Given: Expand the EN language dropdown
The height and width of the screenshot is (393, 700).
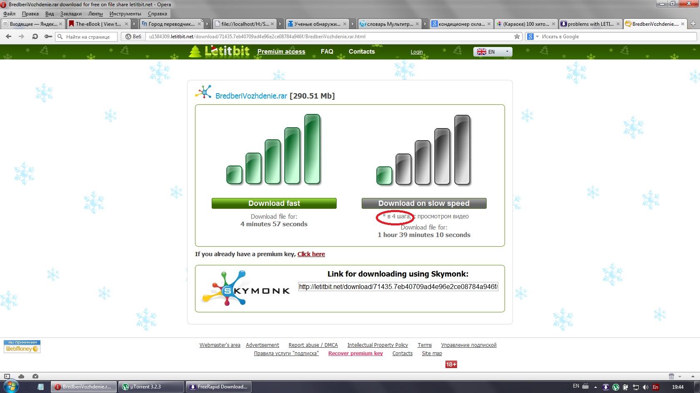Looking at the screenshot, I should pyautogui.click(x=492, y=52).
